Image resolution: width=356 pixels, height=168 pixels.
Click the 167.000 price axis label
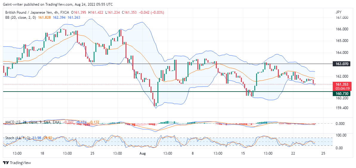coord(342,18)
